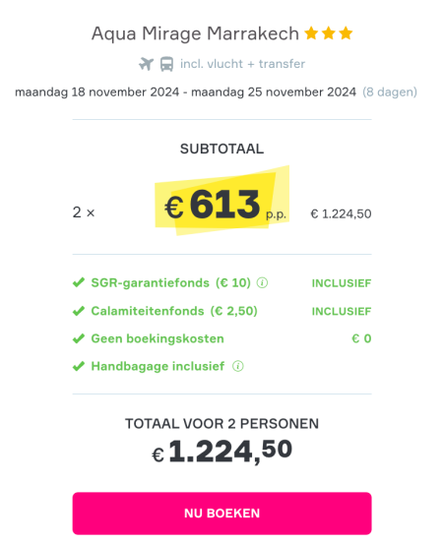Click the Calamiteitenfonds (€ 2,50) label
The image size is (443, 544).
[174, 311]
